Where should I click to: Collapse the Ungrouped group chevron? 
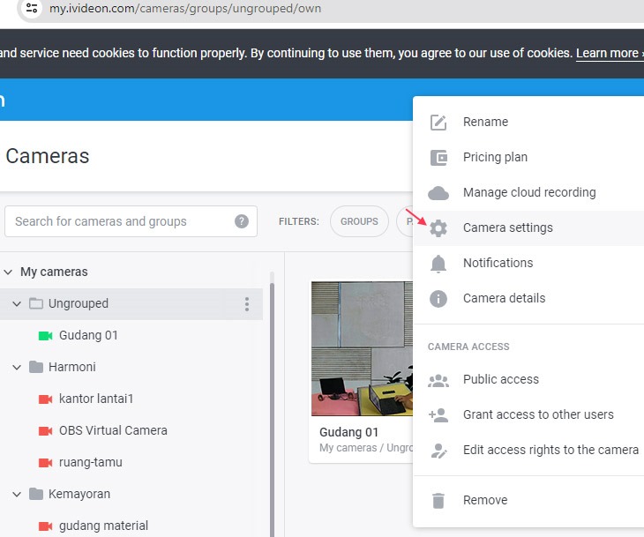coord(17,304)
